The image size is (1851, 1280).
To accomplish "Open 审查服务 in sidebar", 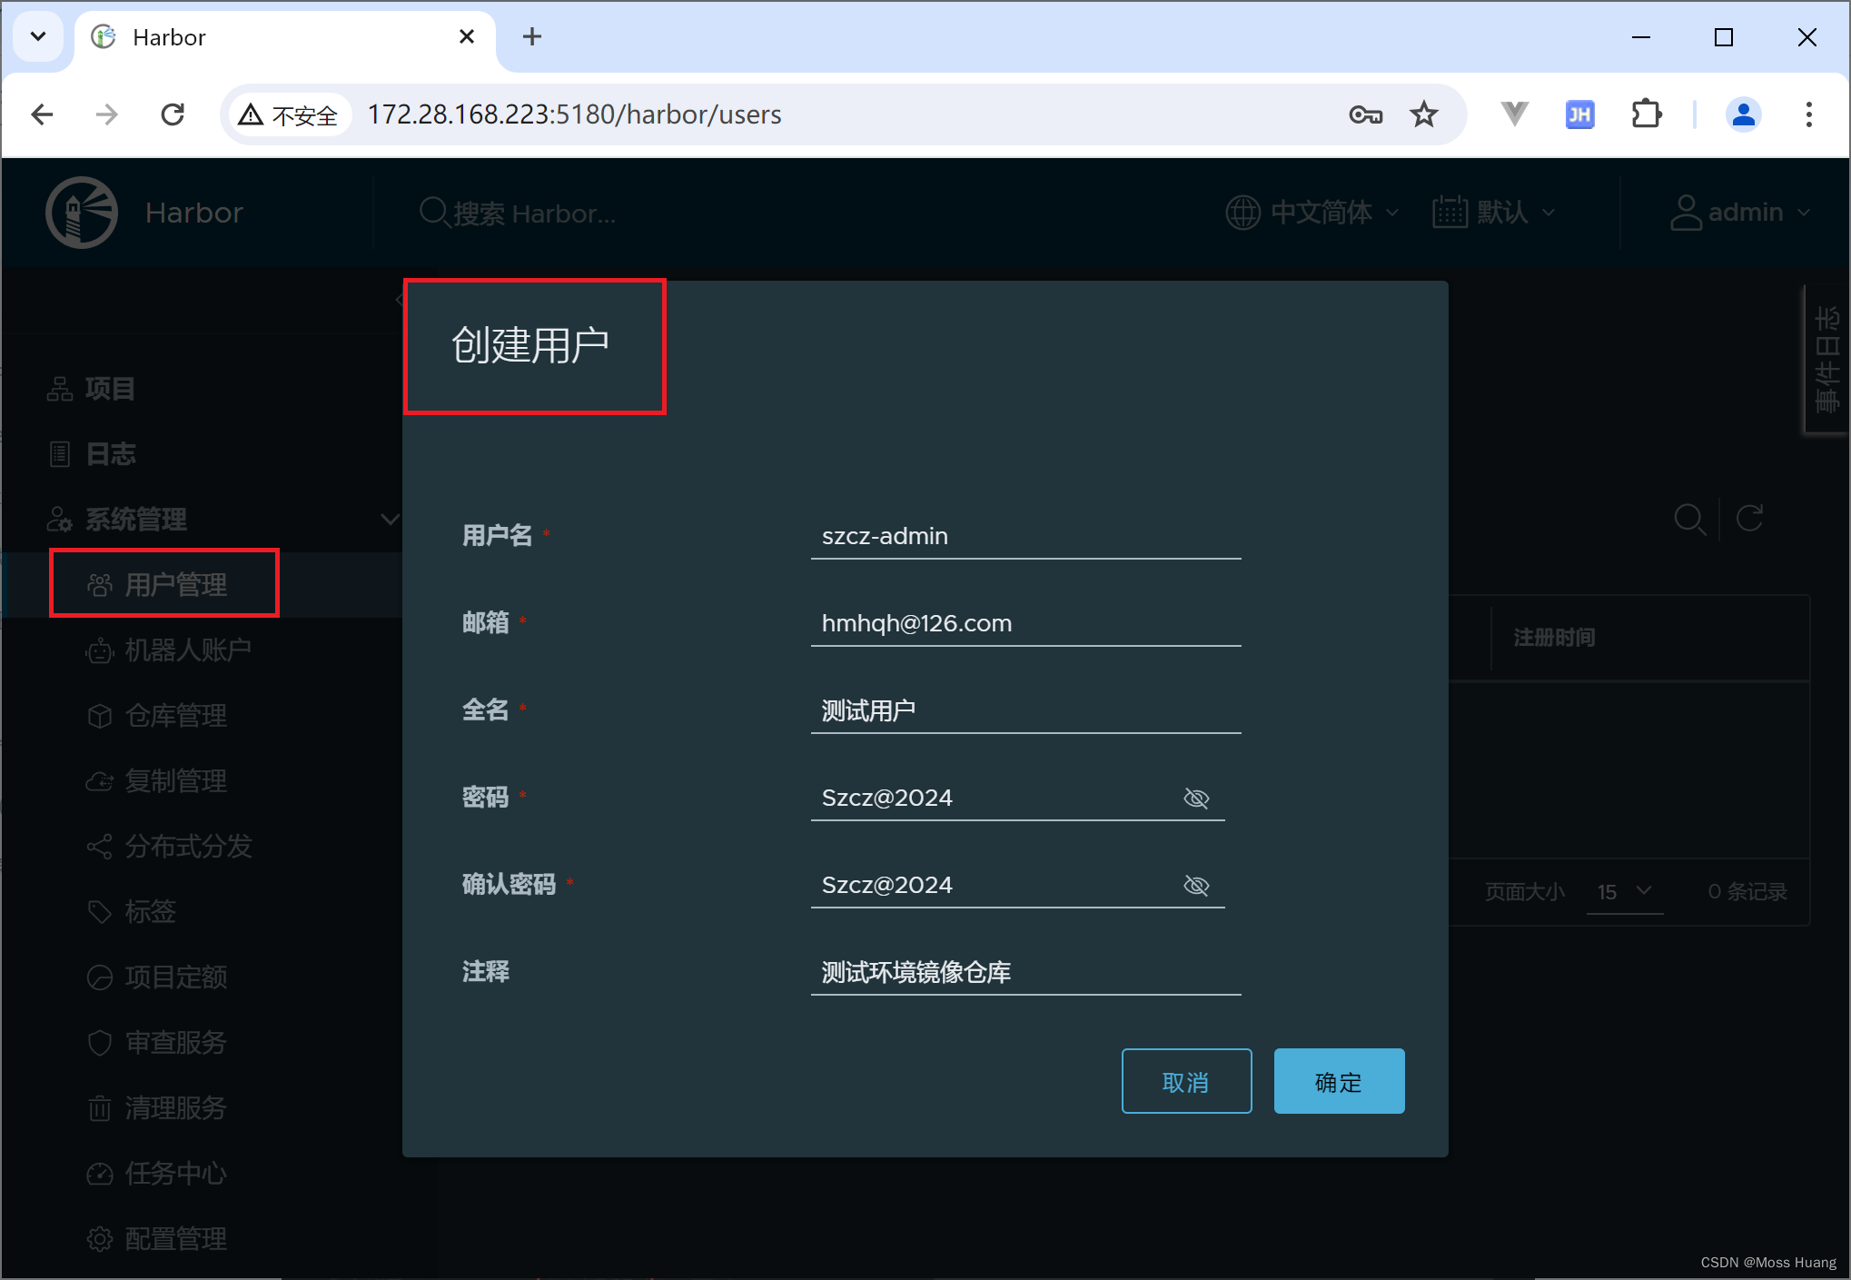I will click(x=175, y=1043).
